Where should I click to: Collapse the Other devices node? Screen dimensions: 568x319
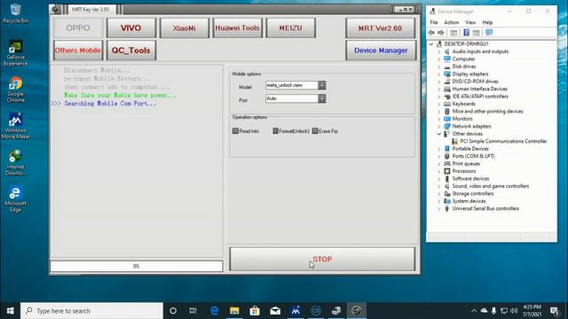click(439, 134)
